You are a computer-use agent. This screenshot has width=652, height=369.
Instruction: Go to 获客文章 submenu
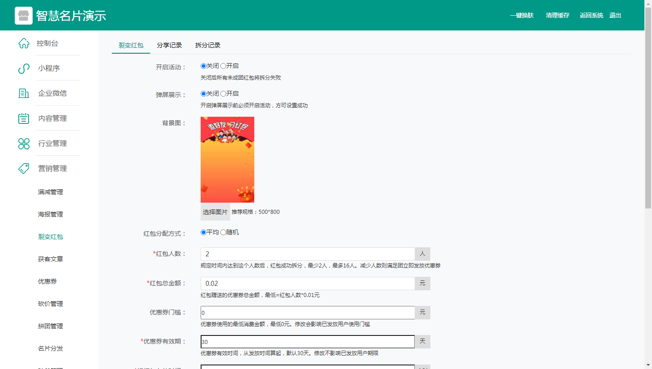(50, 259)
